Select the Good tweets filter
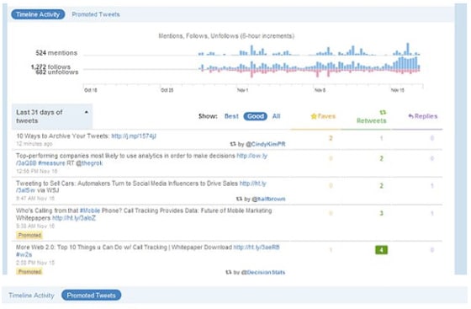Viewport: 471px width, 309px height. click(x=256, y=116)
